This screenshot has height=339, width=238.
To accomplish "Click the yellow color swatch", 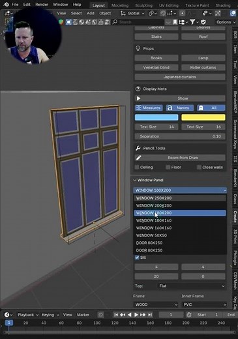I will [203, 117].
